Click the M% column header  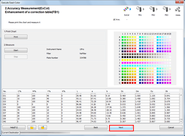pos(39,91)
